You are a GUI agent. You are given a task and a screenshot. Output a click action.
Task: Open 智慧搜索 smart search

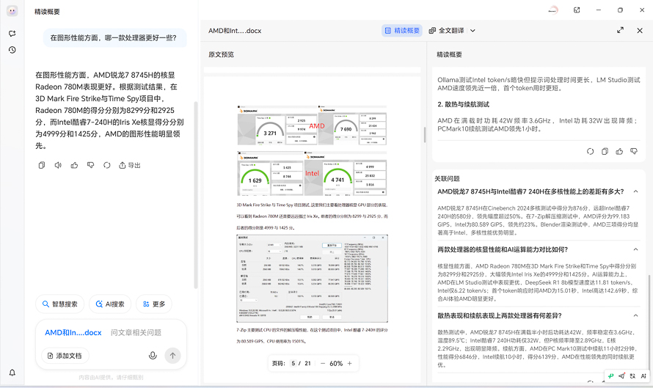click(59, 304)
